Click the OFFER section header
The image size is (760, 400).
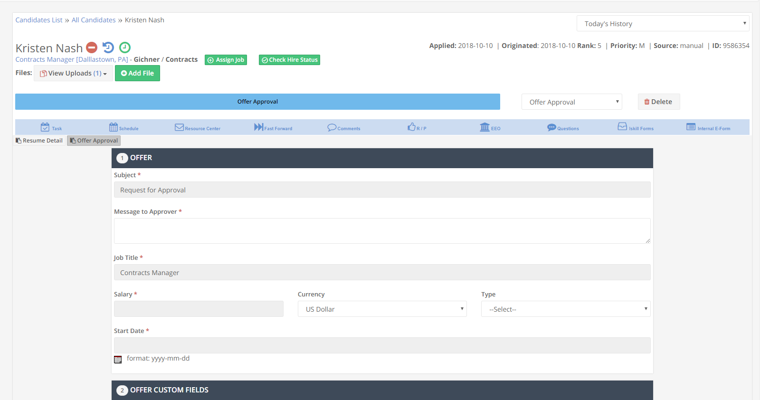pos(382,158)
